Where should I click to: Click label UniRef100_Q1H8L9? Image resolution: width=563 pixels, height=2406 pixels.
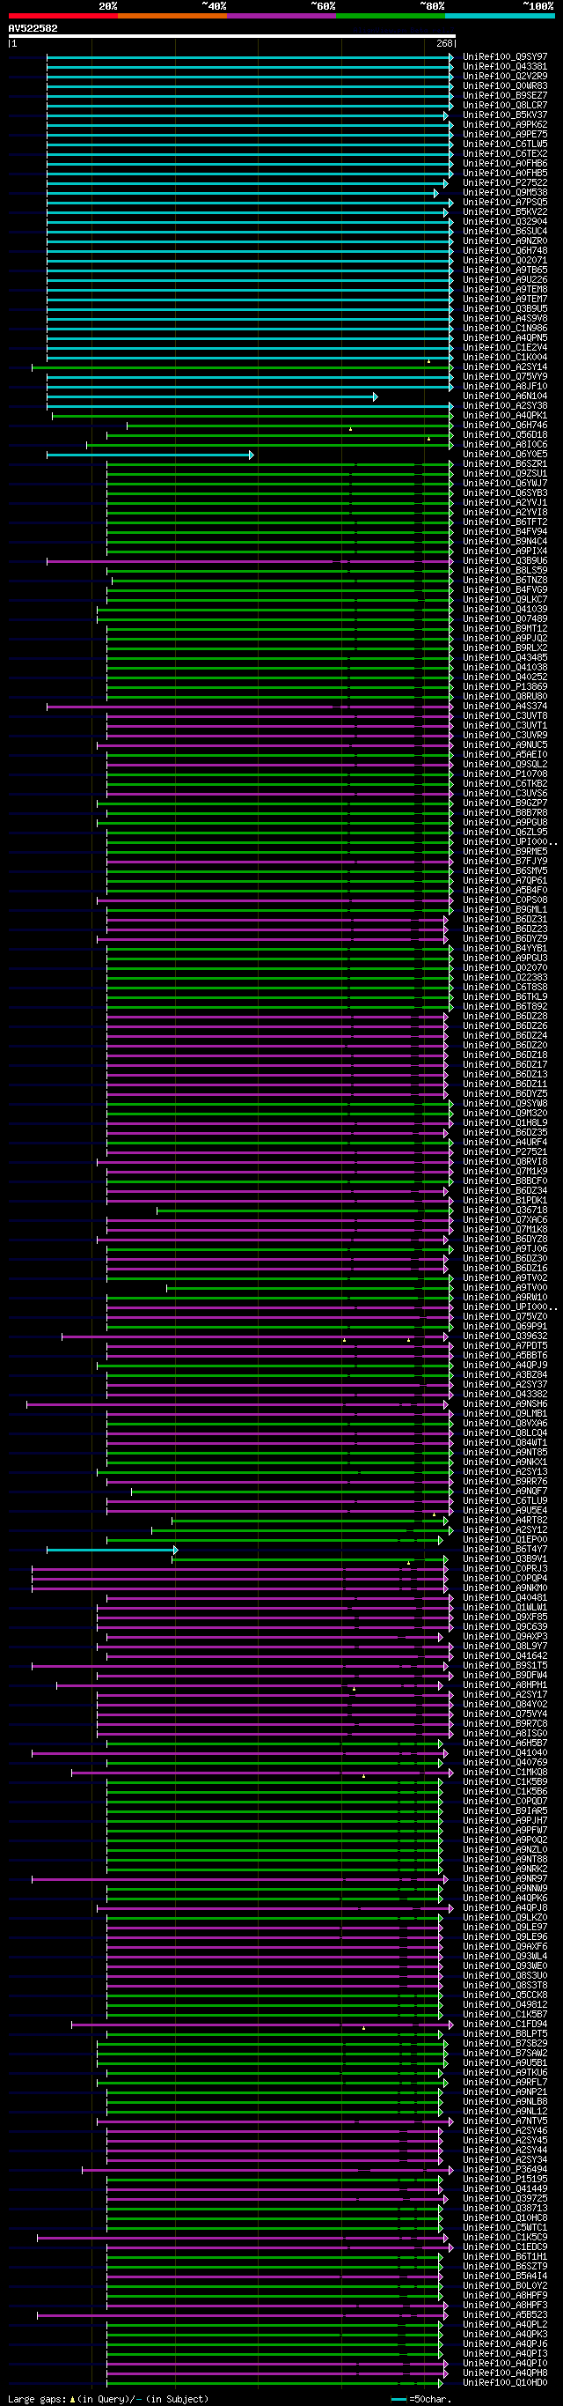[x=505, y=1122]
